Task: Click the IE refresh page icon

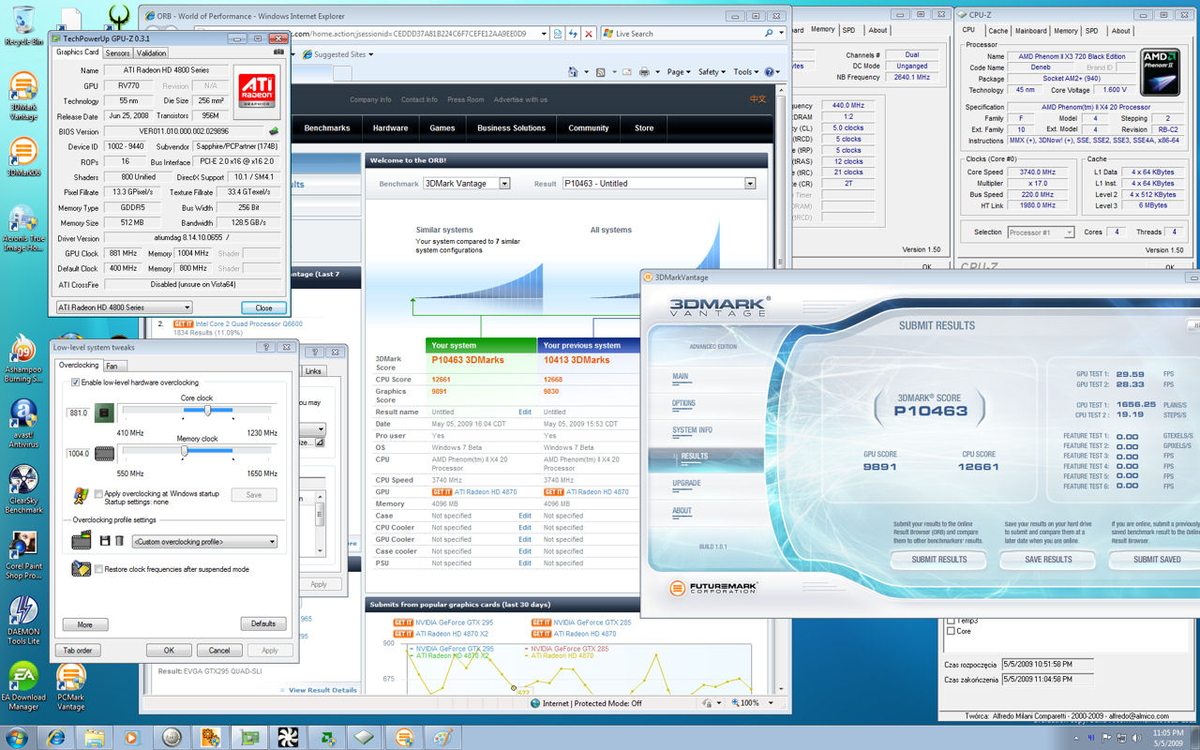Action: coord(573,33)
